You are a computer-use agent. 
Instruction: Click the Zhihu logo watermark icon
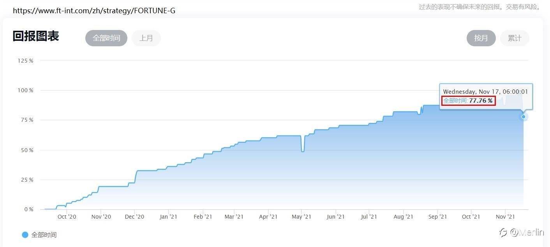[x=503, y=233]
